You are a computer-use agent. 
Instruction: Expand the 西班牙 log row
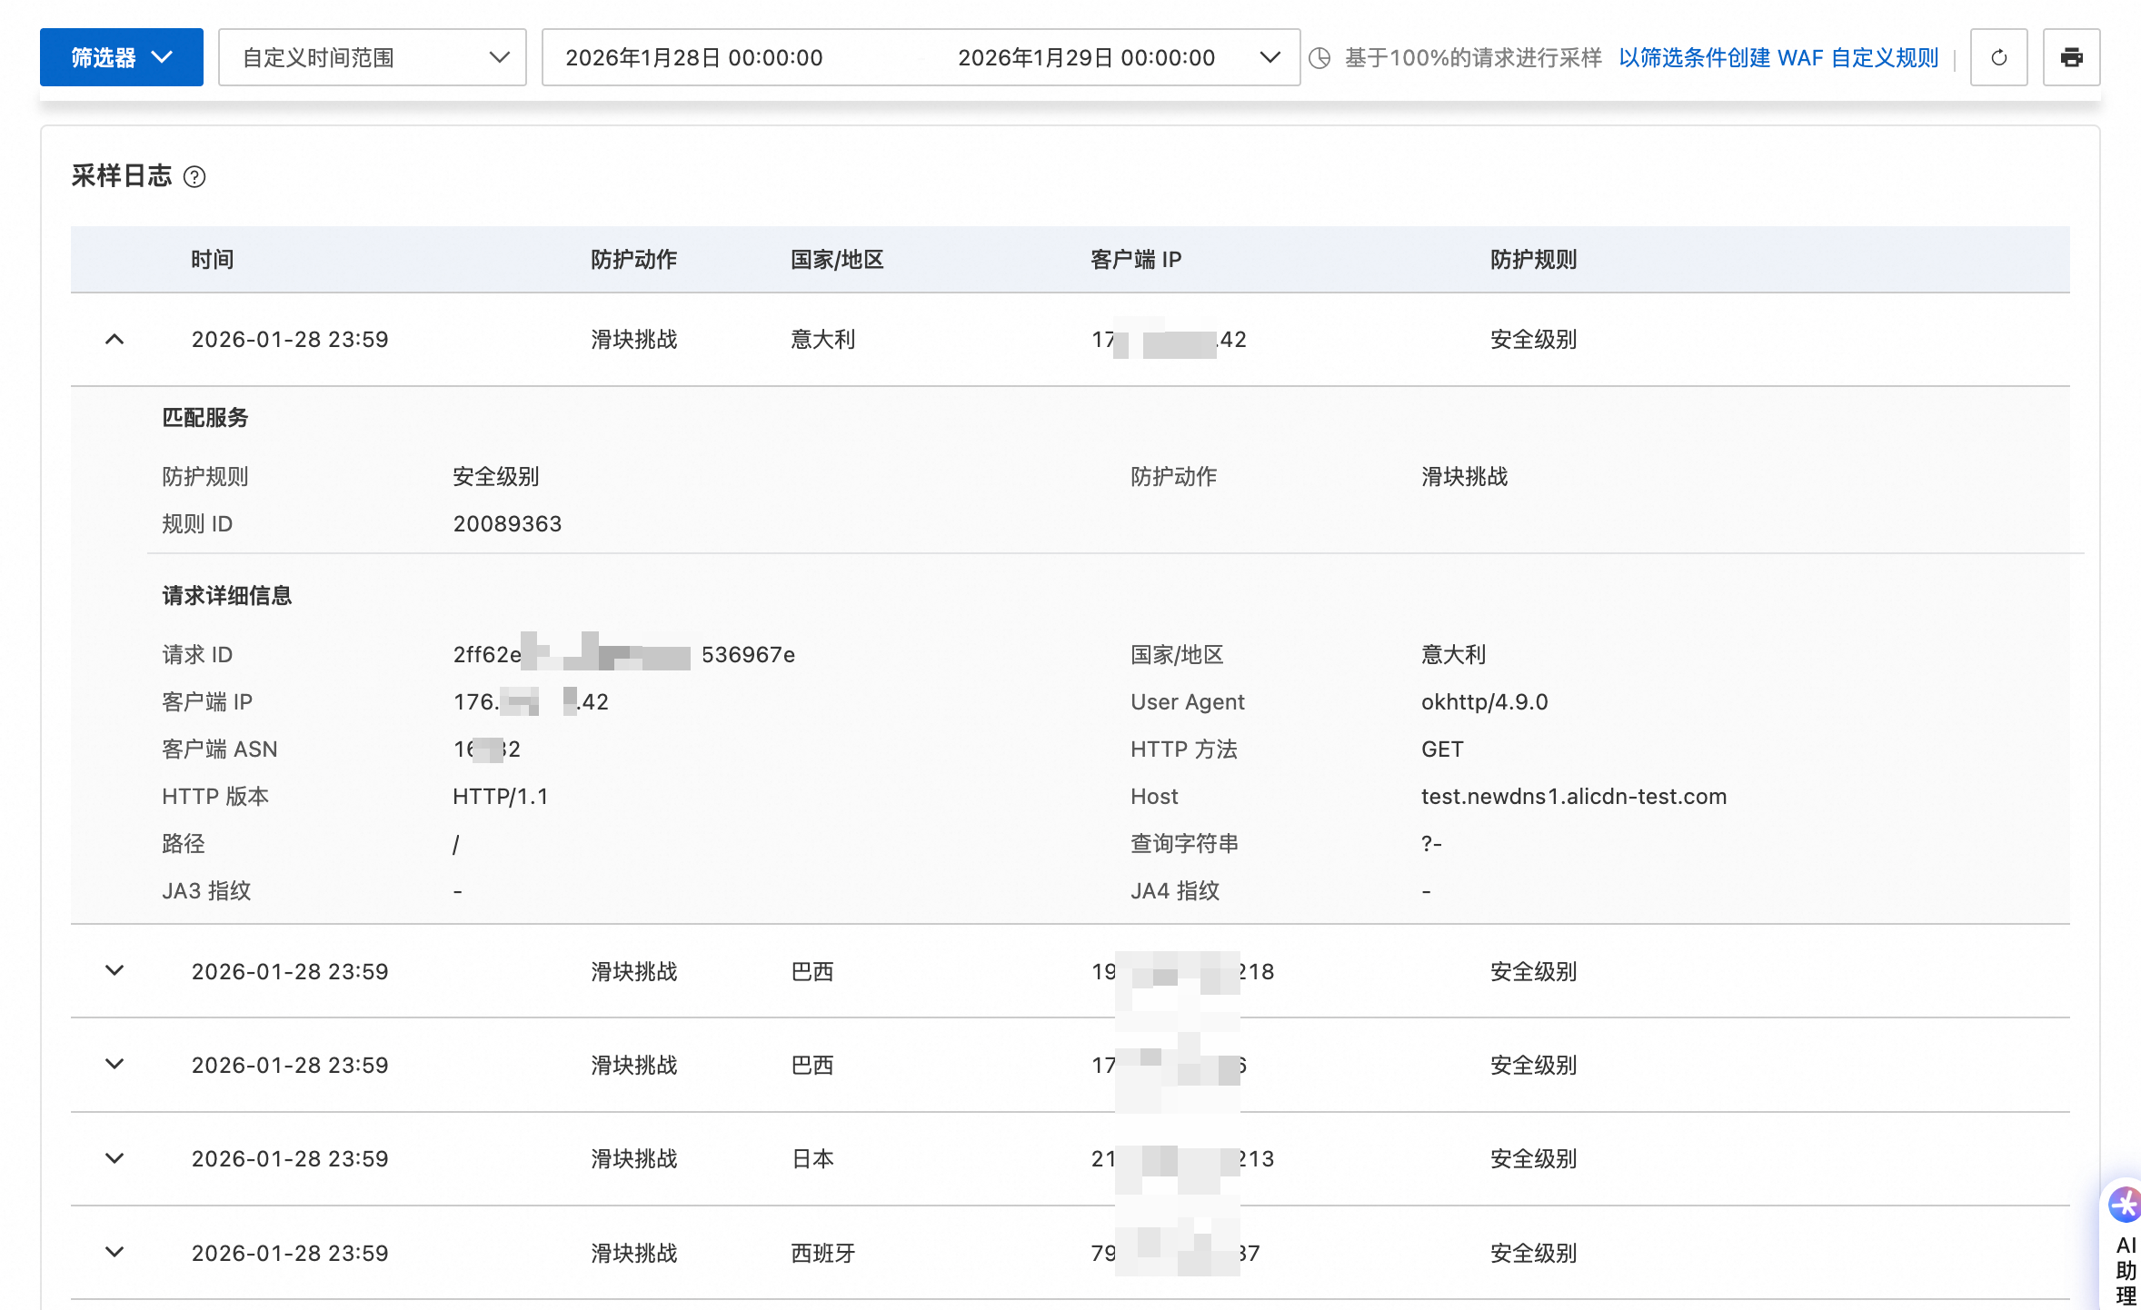pyautogui.click(x=115, y=1253)
